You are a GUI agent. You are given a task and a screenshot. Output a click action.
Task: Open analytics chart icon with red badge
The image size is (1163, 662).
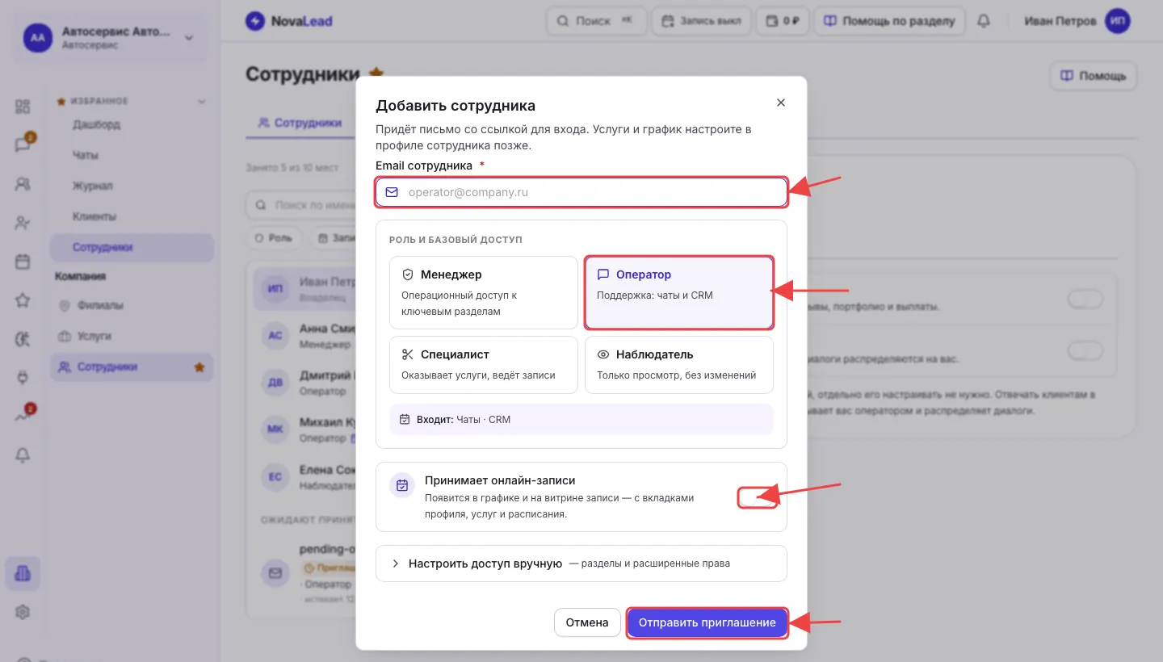click(23, 417)
